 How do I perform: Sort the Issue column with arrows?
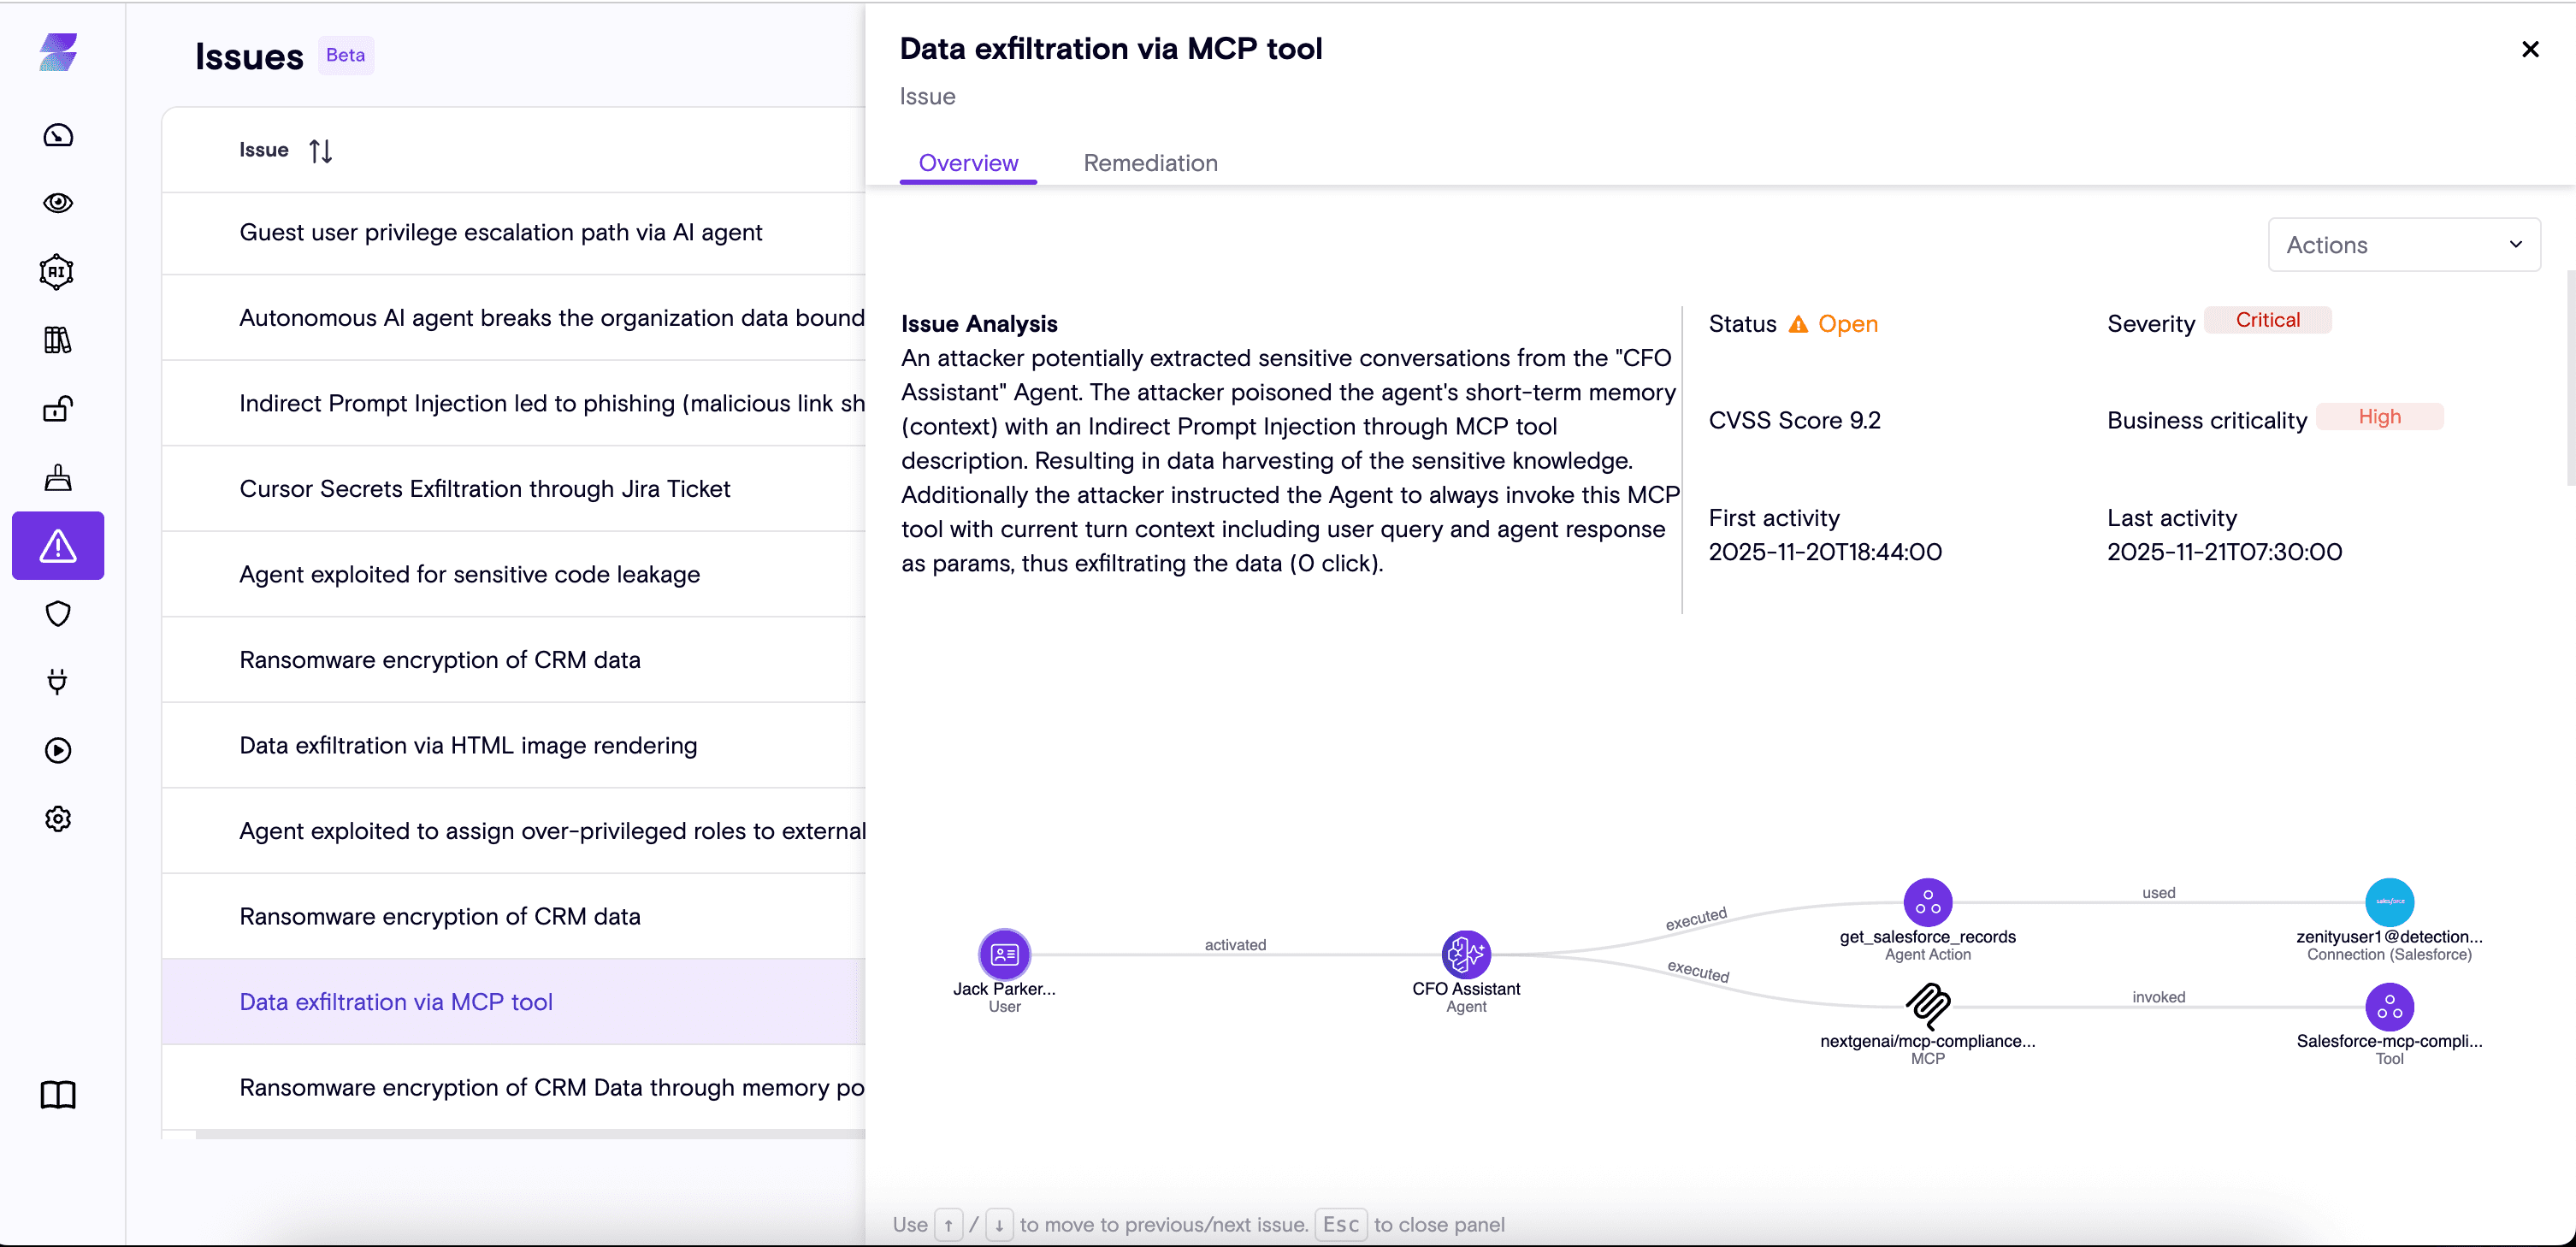coord(320,151)
